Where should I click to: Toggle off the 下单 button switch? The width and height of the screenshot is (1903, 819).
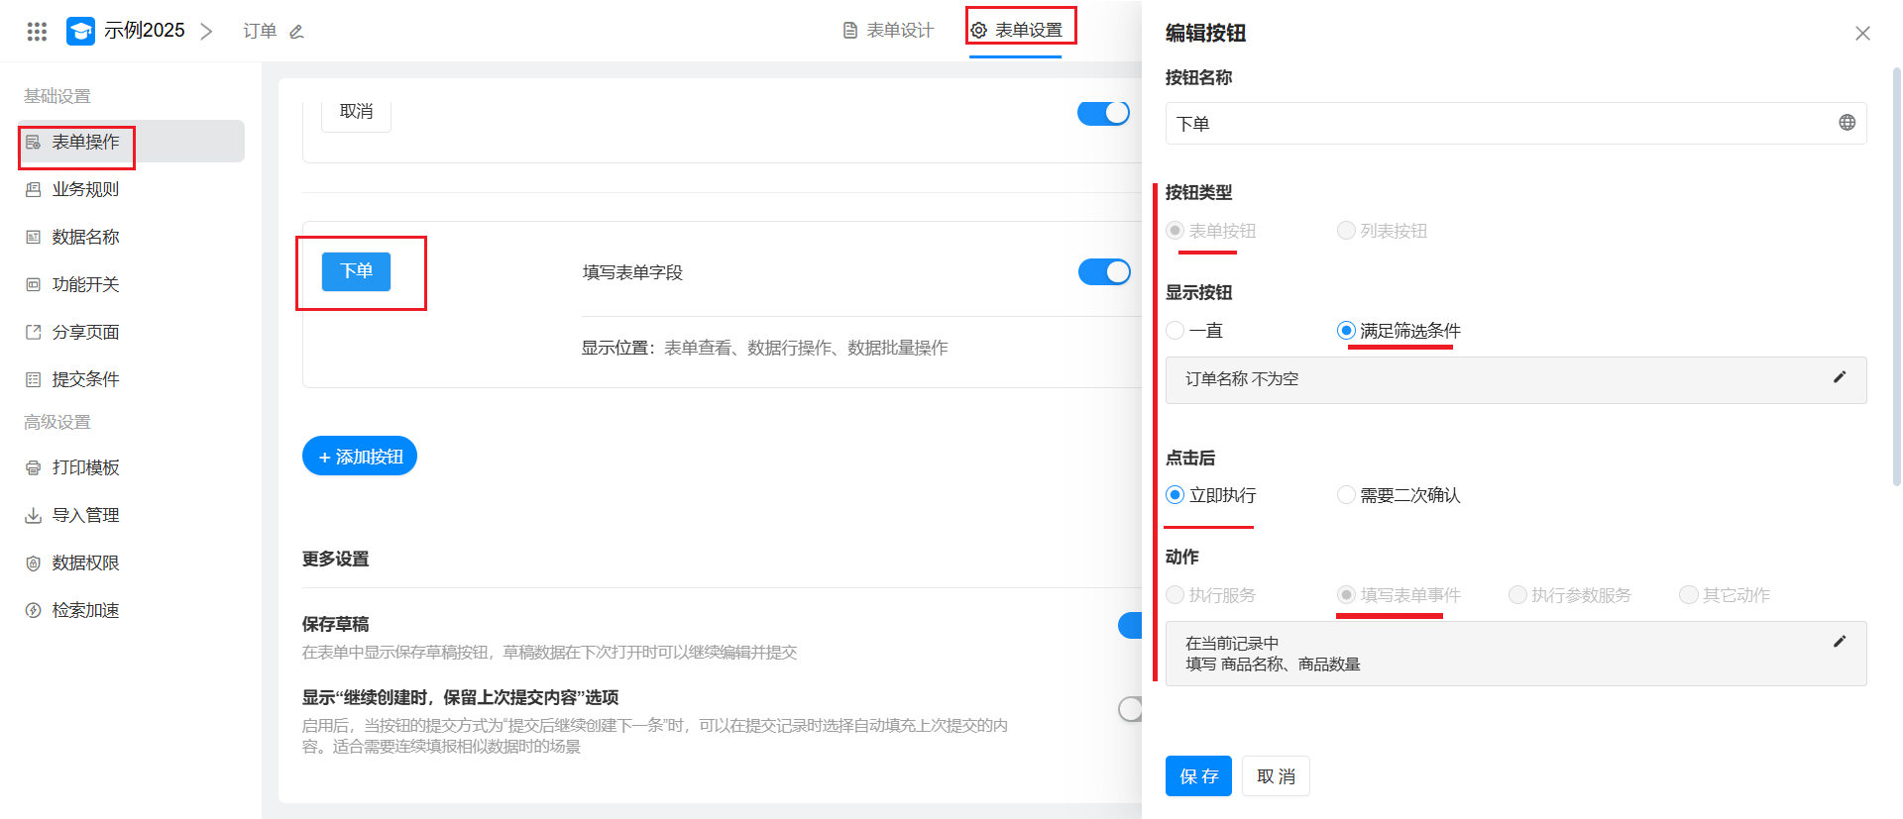[1103, 271]
